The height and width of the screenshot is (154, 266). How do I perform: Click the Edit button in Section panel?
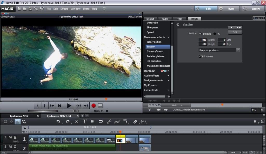pyautogui.click(x=235, y=32)
